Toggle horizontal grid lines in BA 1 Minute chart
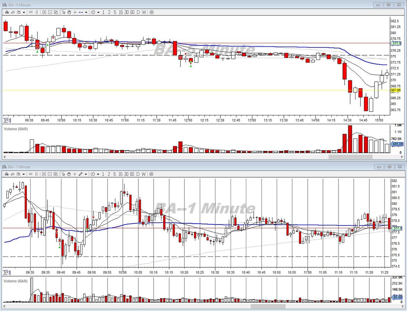The image size is (407, 311). click(31, 174)
